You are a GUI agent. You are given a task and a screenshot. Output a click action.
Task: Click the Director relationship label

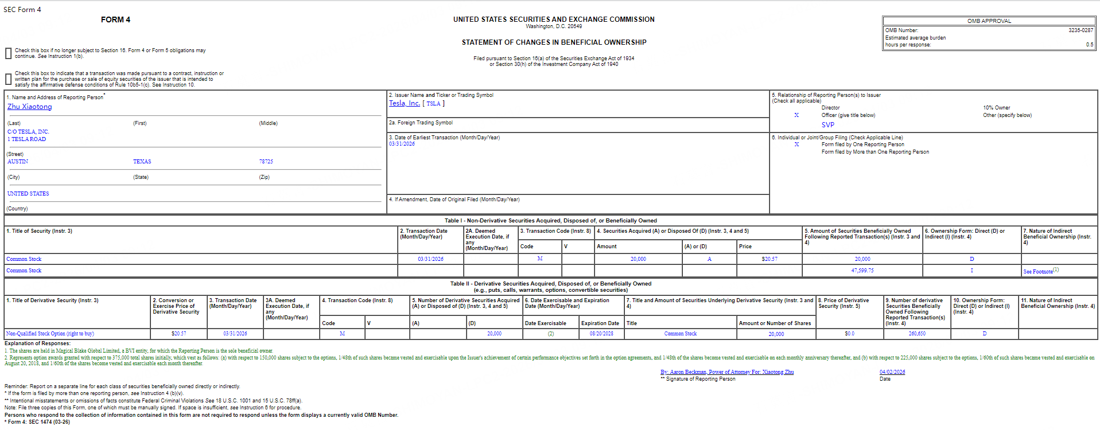click(x=830, y=108)
